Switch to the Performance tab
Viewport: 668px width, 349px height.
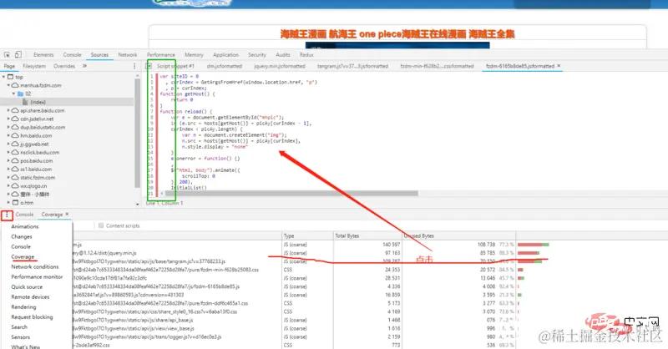(x=161, y=55)
